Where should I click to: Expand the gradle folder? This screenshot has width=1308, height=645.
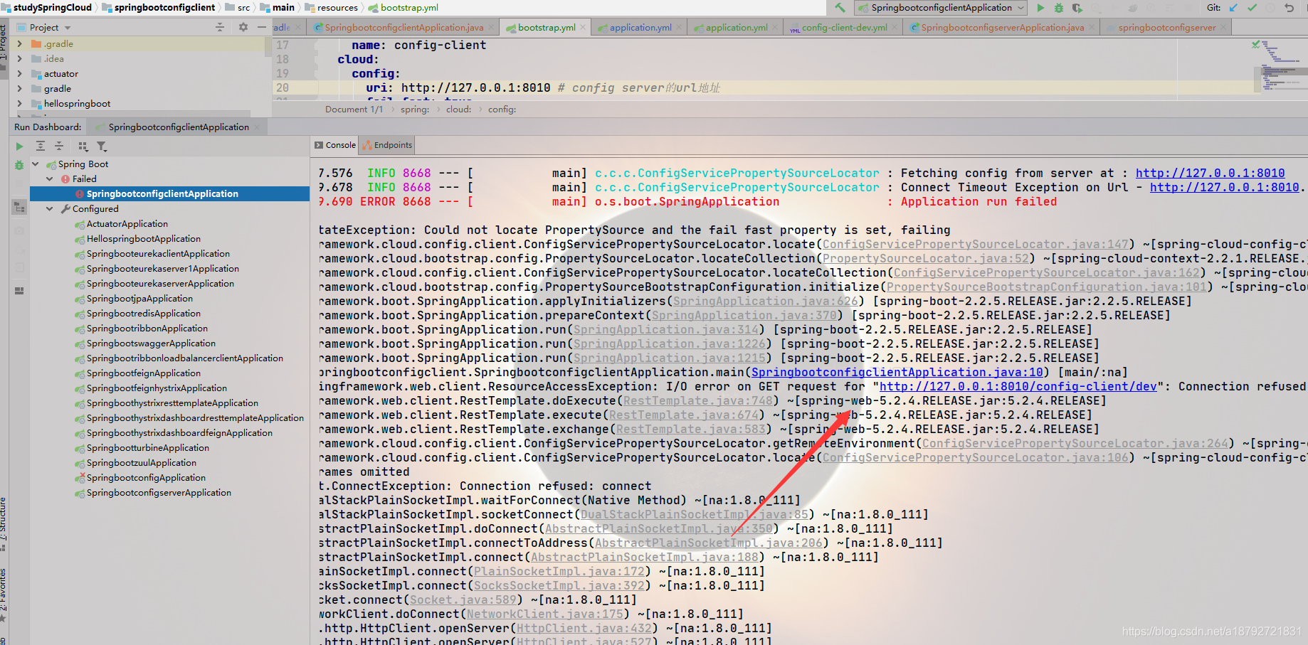point(19,88)
